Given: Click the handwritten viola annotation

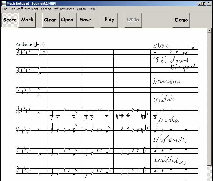Looking at the screenshot, I should click(x=168, y=120).
